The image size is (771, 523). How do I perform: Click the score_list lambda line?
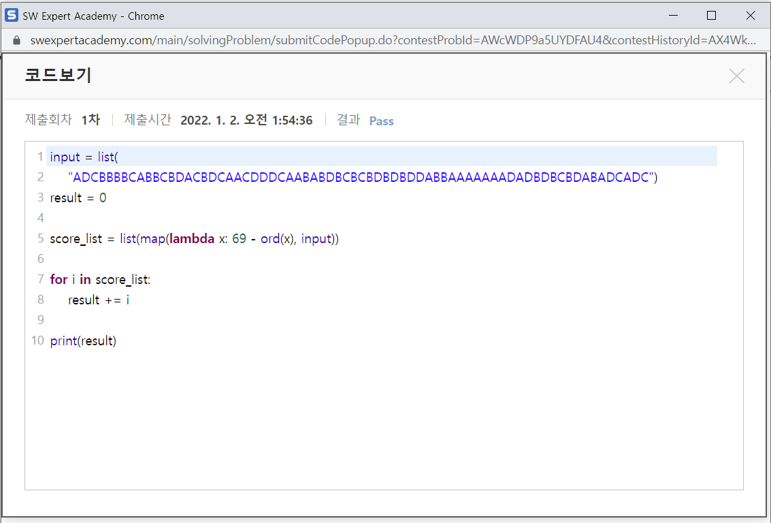[194, 238]
